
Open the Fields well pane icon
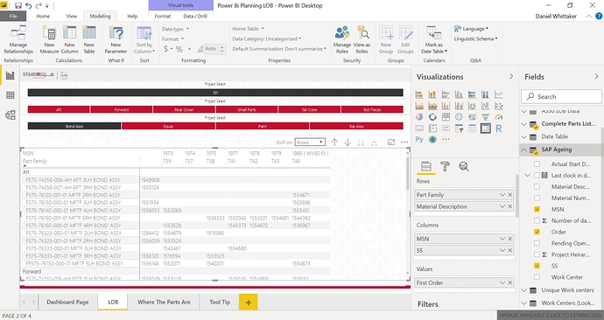[426, 166]
